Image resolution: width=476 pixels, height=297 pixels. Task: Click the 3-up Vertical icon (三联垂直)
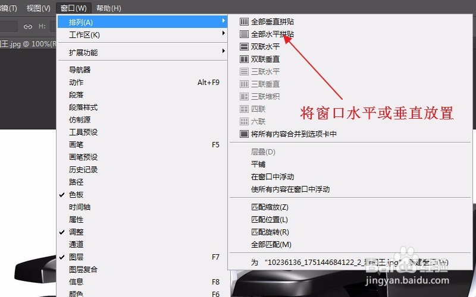pyautogui.click(x=244, y=84)
